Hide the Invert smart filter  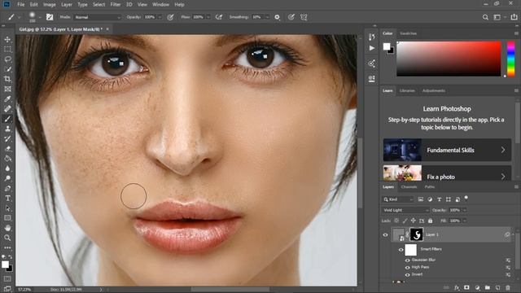pos(407,275)
